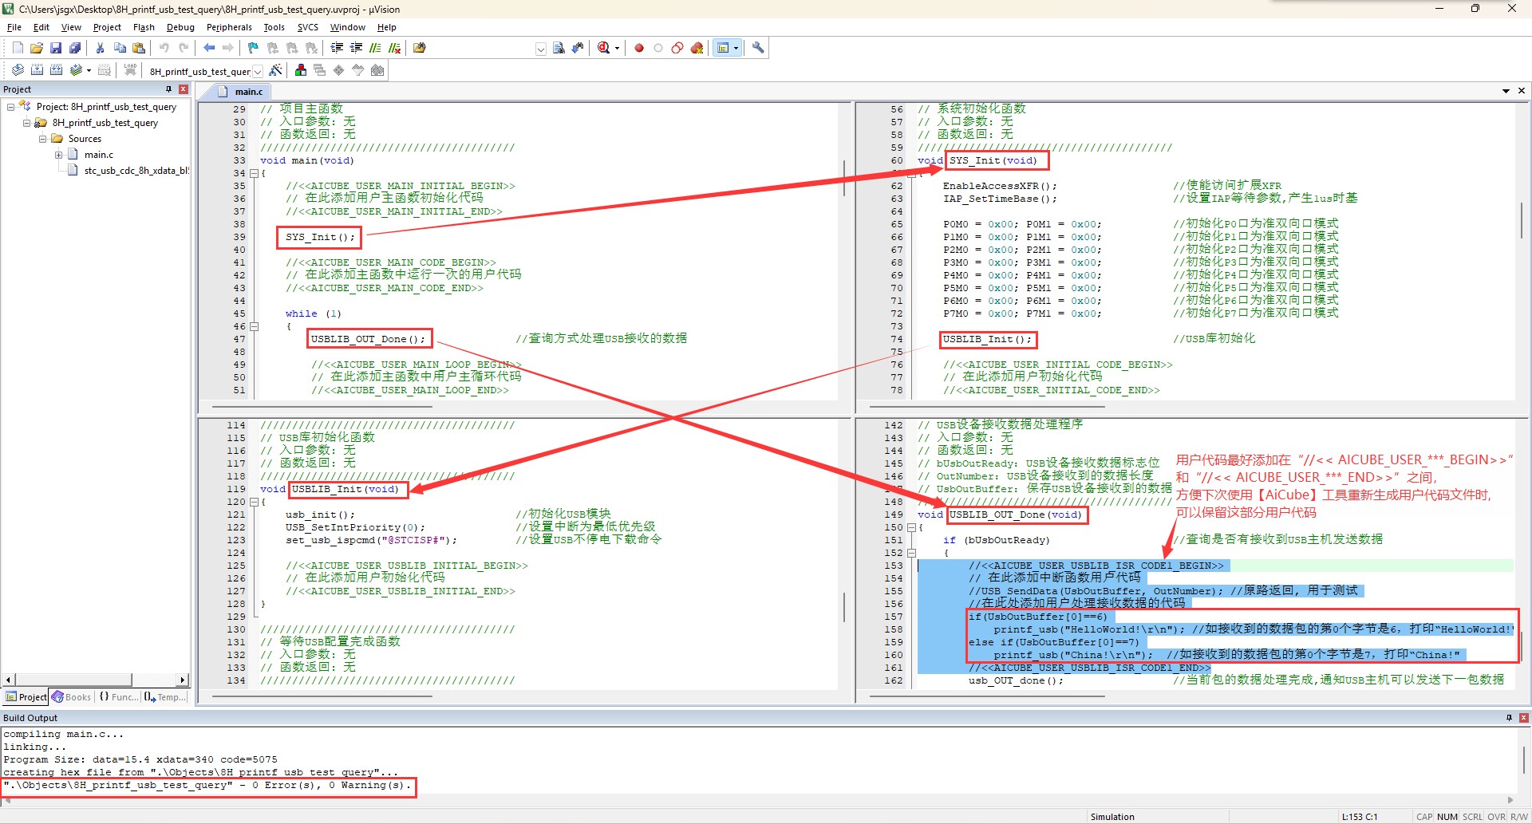Expand the main.c tree node

tap(59, 155)
